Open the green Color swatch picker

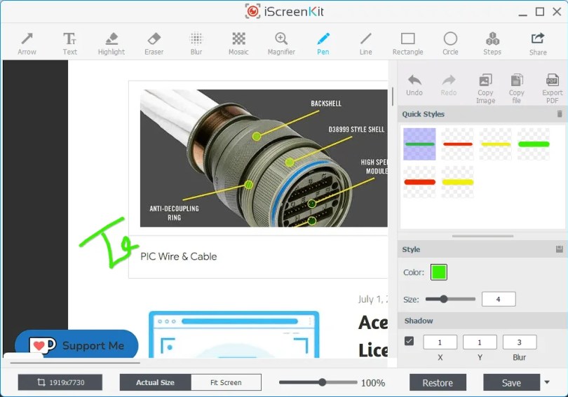(x=439, y=272)
